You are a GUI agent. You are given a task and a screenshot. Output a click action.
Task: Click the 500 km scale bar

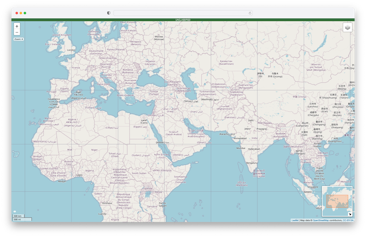click(18, 216)
